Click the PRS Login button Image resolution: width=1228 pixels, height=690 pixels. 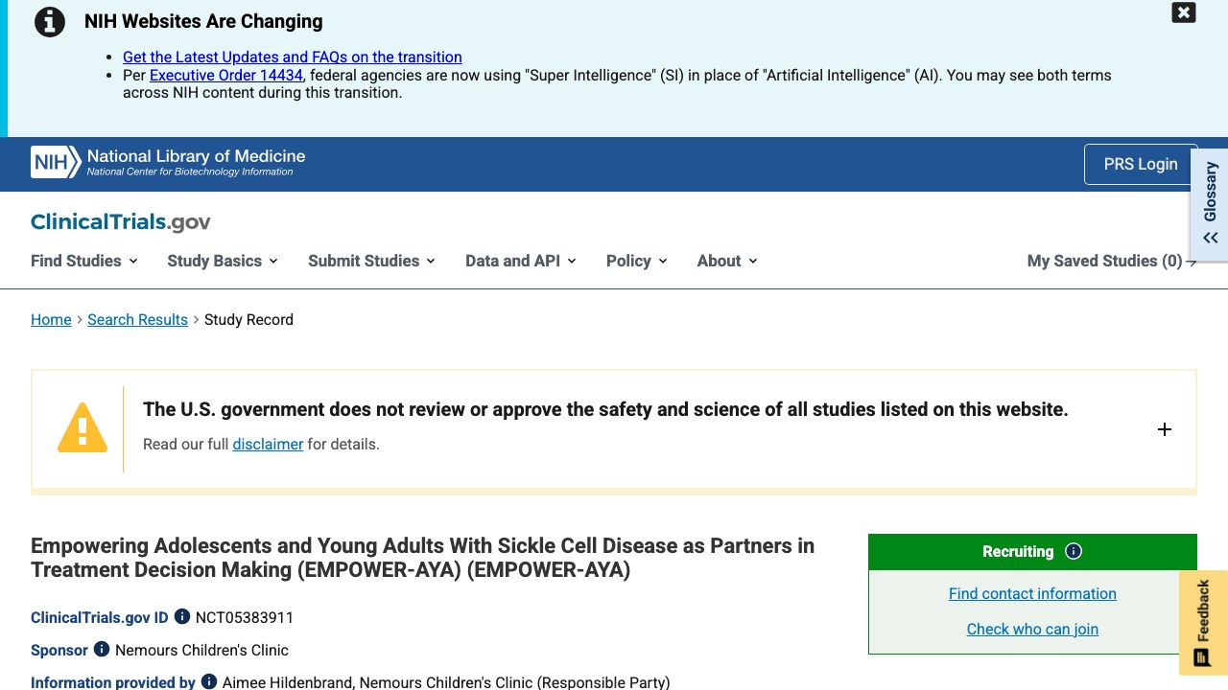(1141, 164)
